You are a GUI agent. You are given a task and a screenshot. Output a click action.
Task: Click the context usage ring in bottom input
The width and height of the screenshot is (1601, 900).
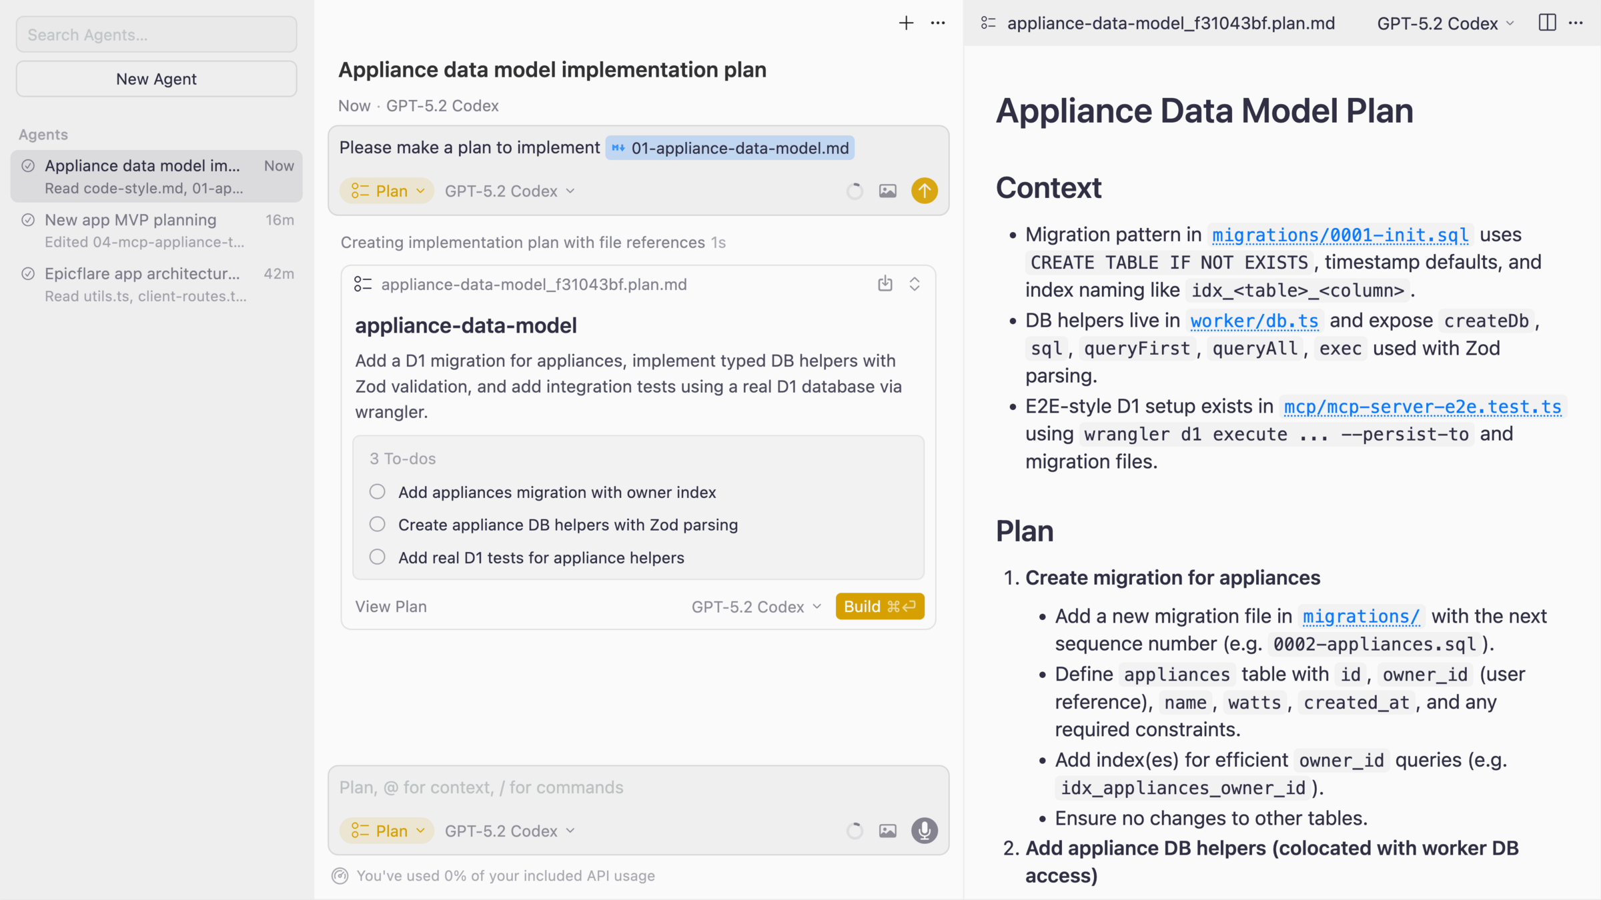pos(855,831)
